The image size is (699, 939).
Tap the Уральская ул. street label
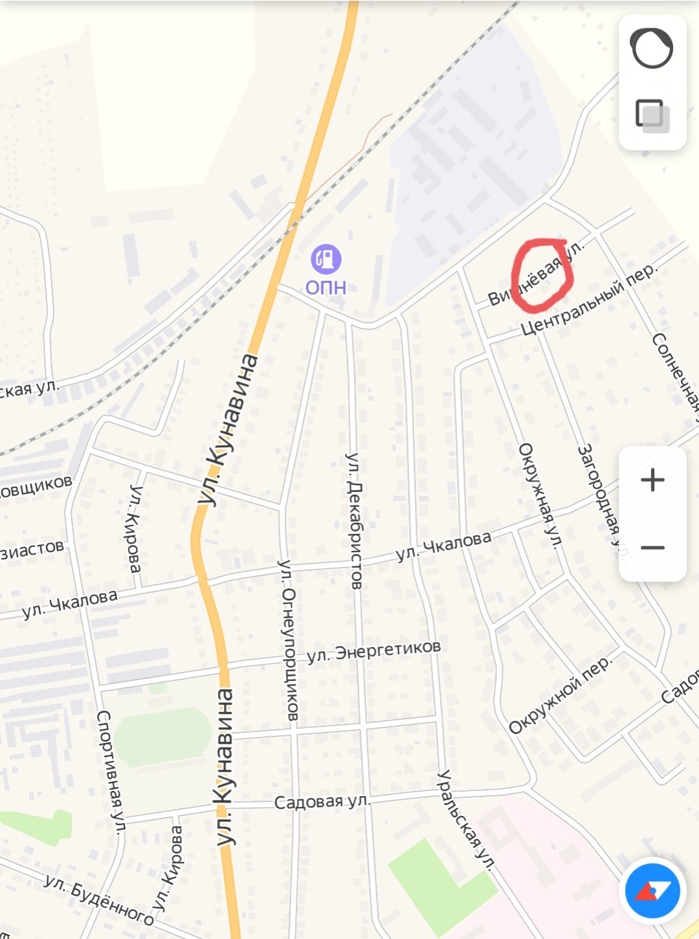pos(466,820)
